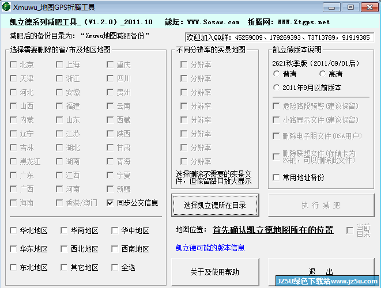Check the 福建 checkbox

[x=59, y=106]
